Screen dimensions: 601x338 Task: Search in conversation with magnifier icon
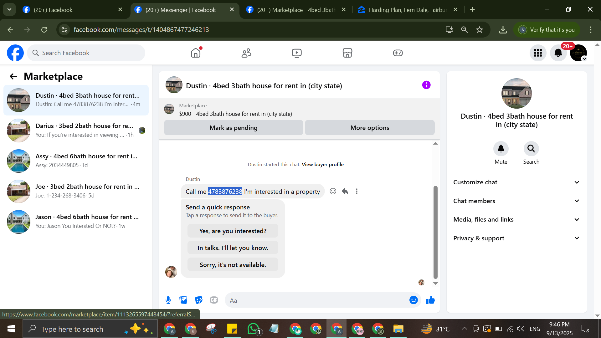coord(531,149)
